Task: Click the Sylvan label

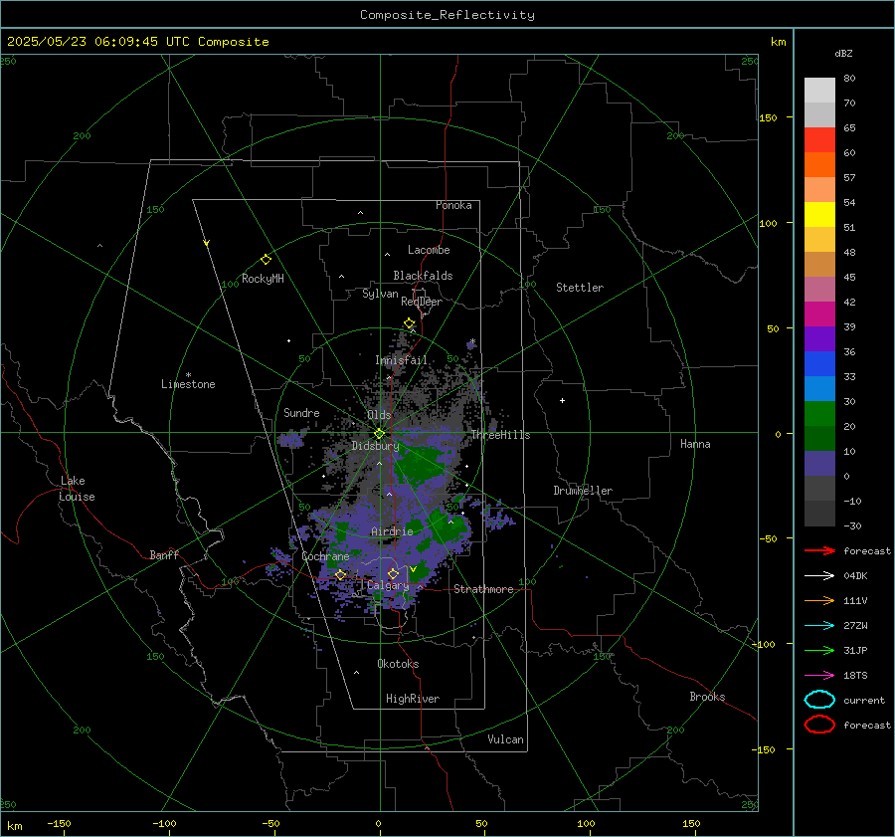Action: tap(380, 294)
